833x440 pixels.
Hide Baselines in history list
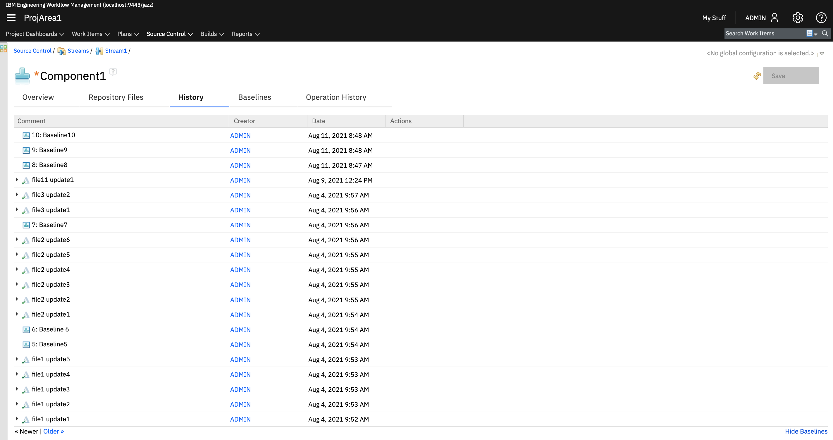point(806,431)
